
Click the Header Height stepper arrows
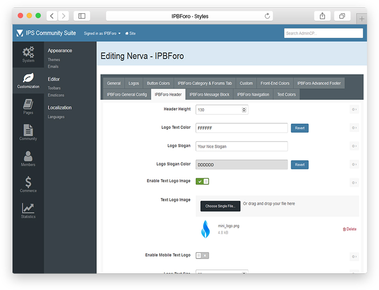[244, 110]
